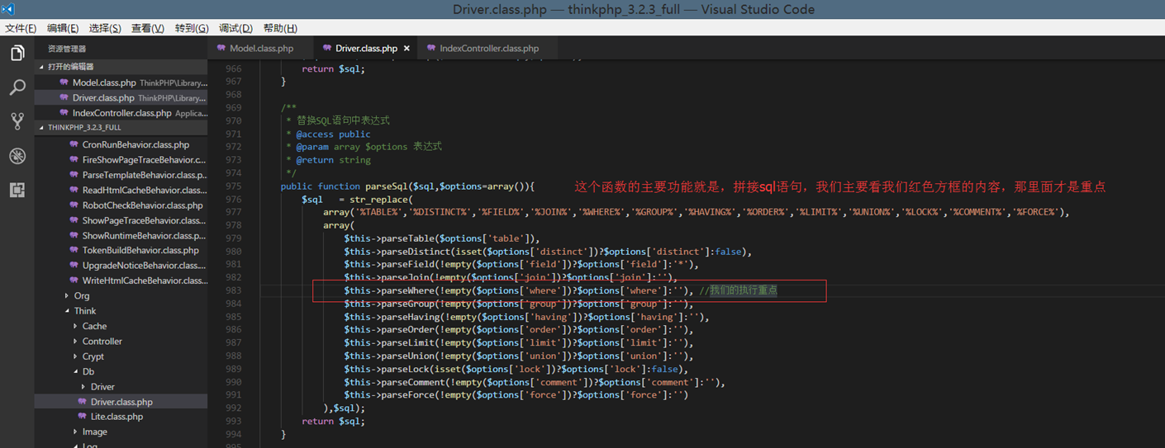Close the Driver.class.php tab with its X
1165x448 pixels.
click(x=407, y=49)
